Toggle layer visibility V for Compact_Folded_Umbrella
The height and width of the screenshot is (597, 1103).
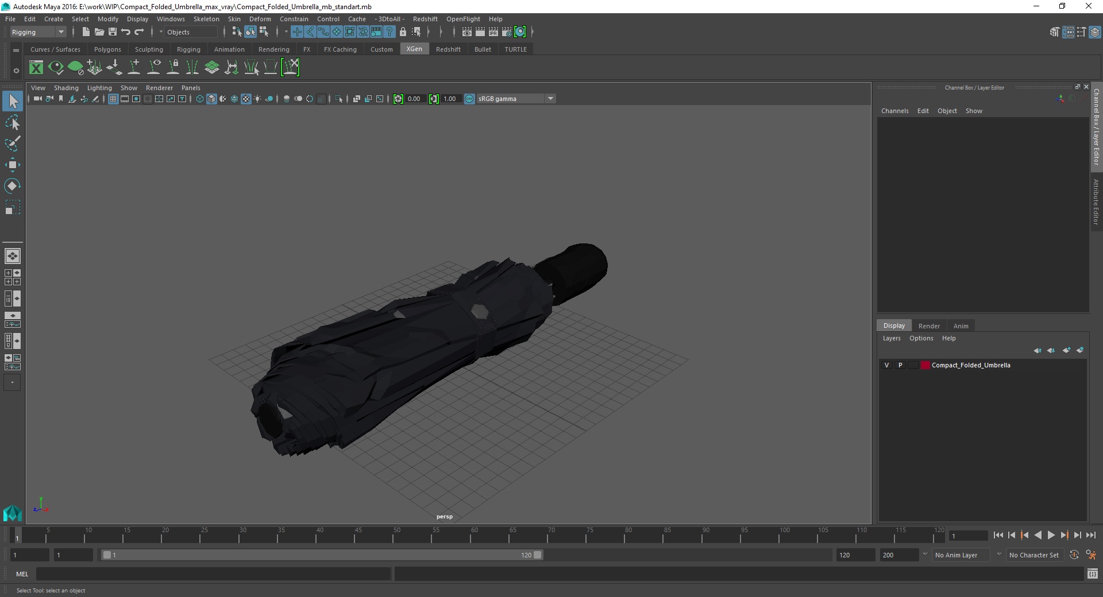tap(887, 365)
